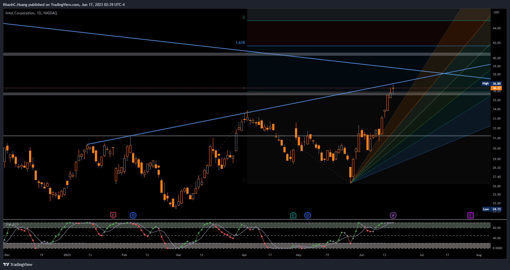Select the Low 24.73 price label
This screenshot has width=510, height=270.
pos(492,209)
